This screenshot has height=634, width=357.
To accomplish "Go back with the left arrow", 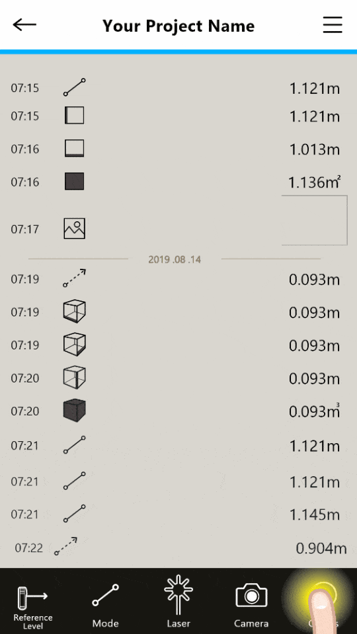I will pyautogui.click(x=24, y=24).
